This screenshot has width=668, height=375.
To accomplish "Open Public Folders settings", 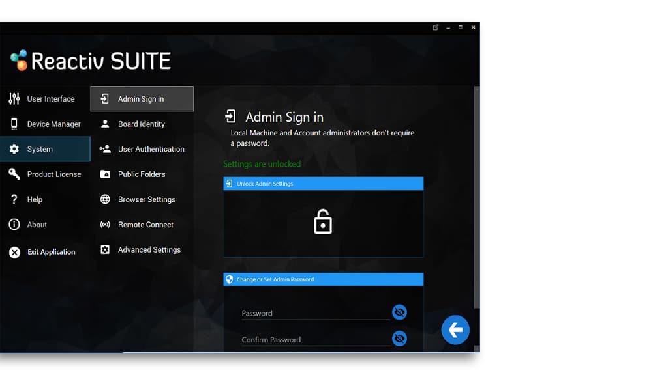I will [x=142, y=174].
